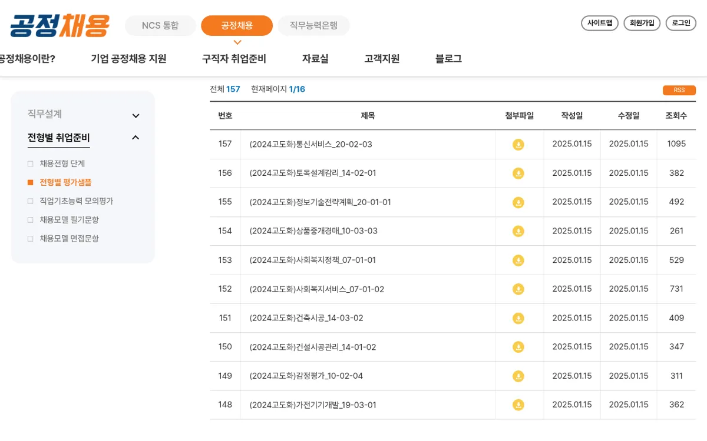Click the 제목 column header
This screenshot has width=707, height=441.
pyautogui.click(x=368, y=116)
